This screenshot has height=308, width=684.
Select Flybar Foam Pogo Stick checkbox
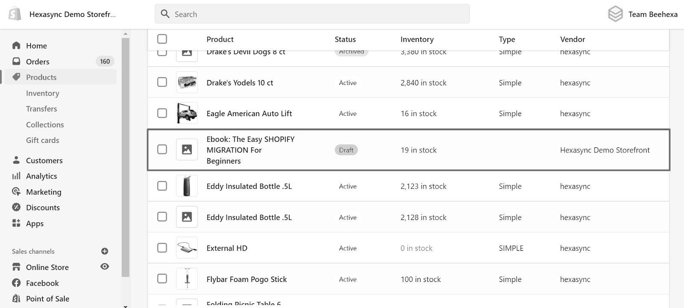162,279
